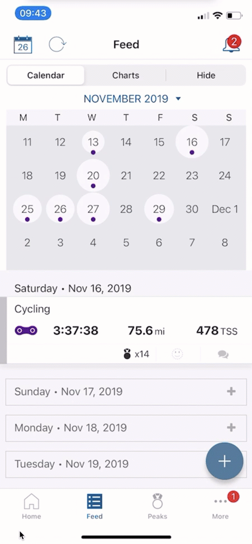The image size is (252, 544).
Task: Select November 20 on the calendar
Action: click(x=93, y=176)
